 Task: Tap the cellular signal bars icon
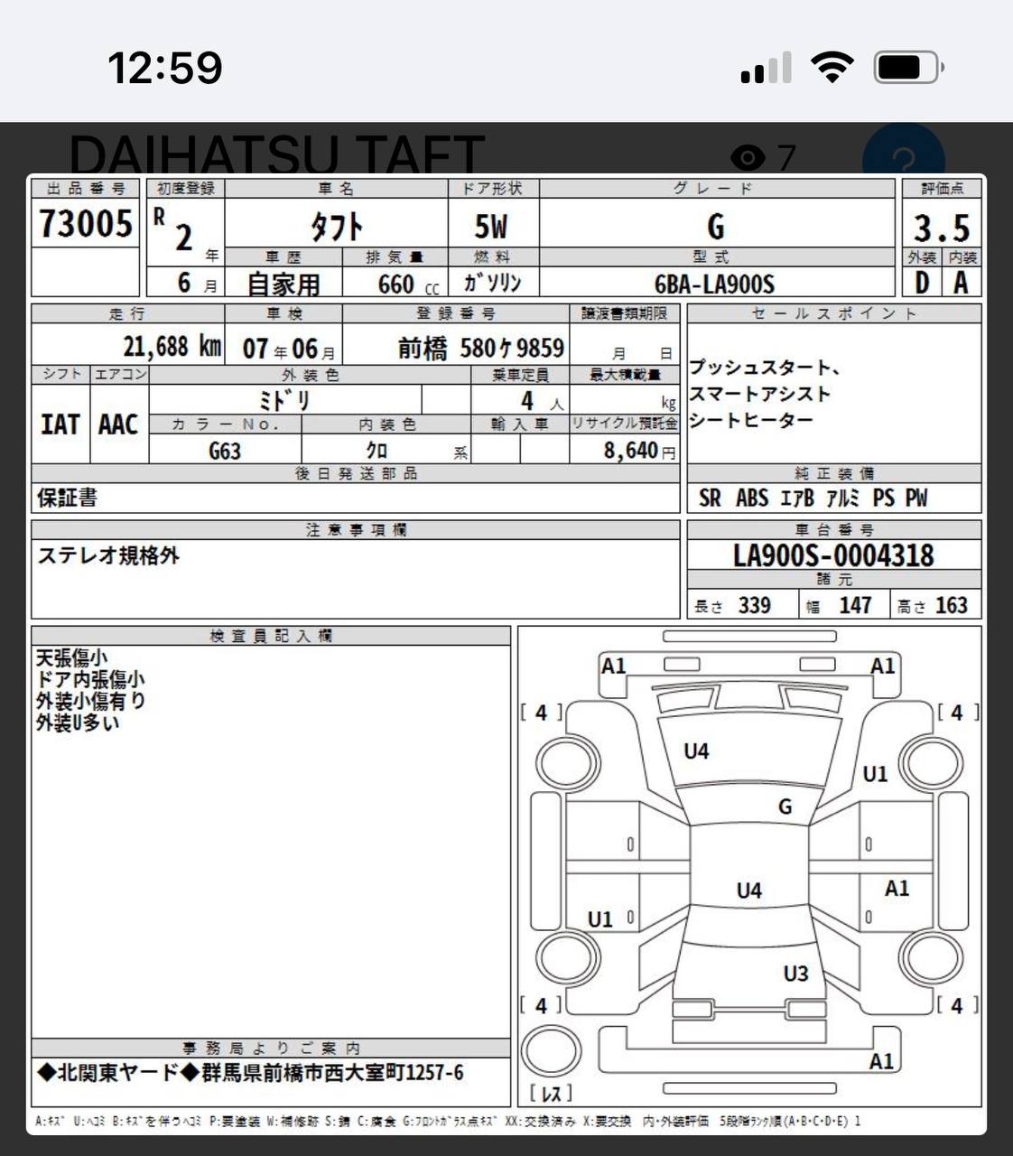(x=766, y=69)
